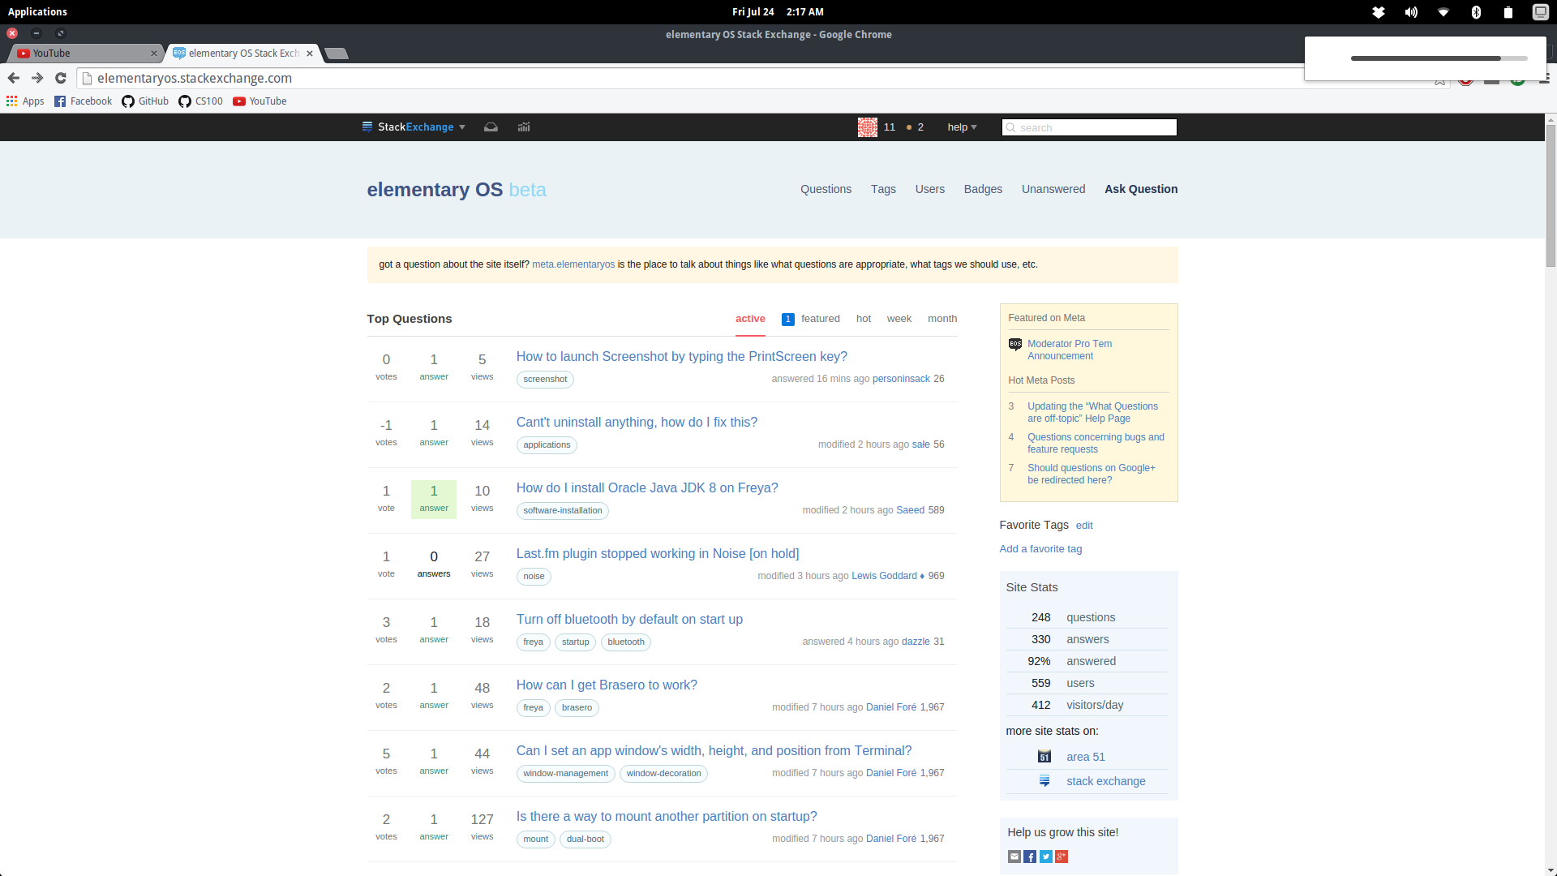This screenshot has width=1557, height=876.
Task: Select the YouTube browser tab
Action: pyautogui.click(x=81, y=54)
